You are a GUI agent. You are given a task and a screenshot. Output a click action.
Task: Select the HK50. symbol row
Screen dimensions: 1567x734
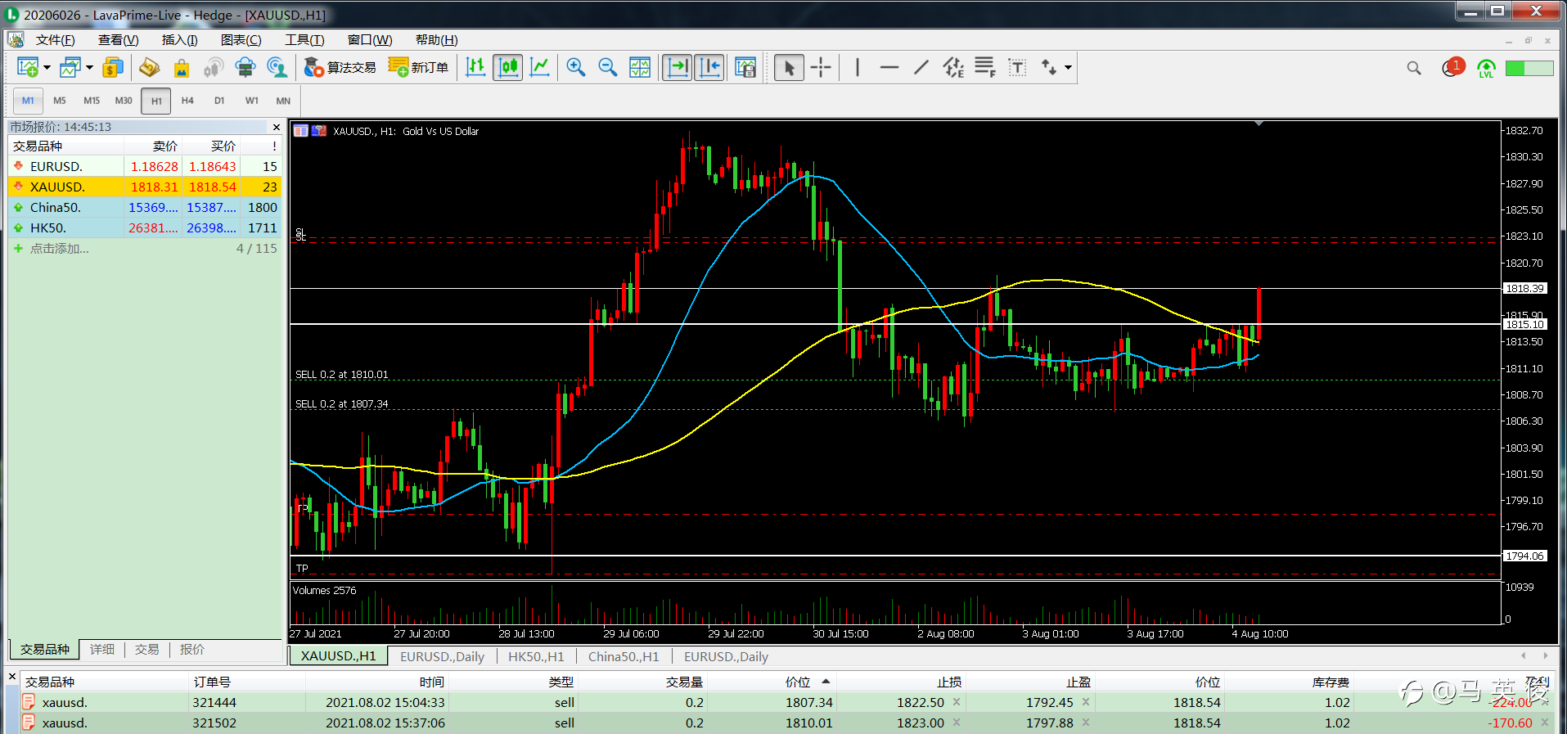[145, 228]
